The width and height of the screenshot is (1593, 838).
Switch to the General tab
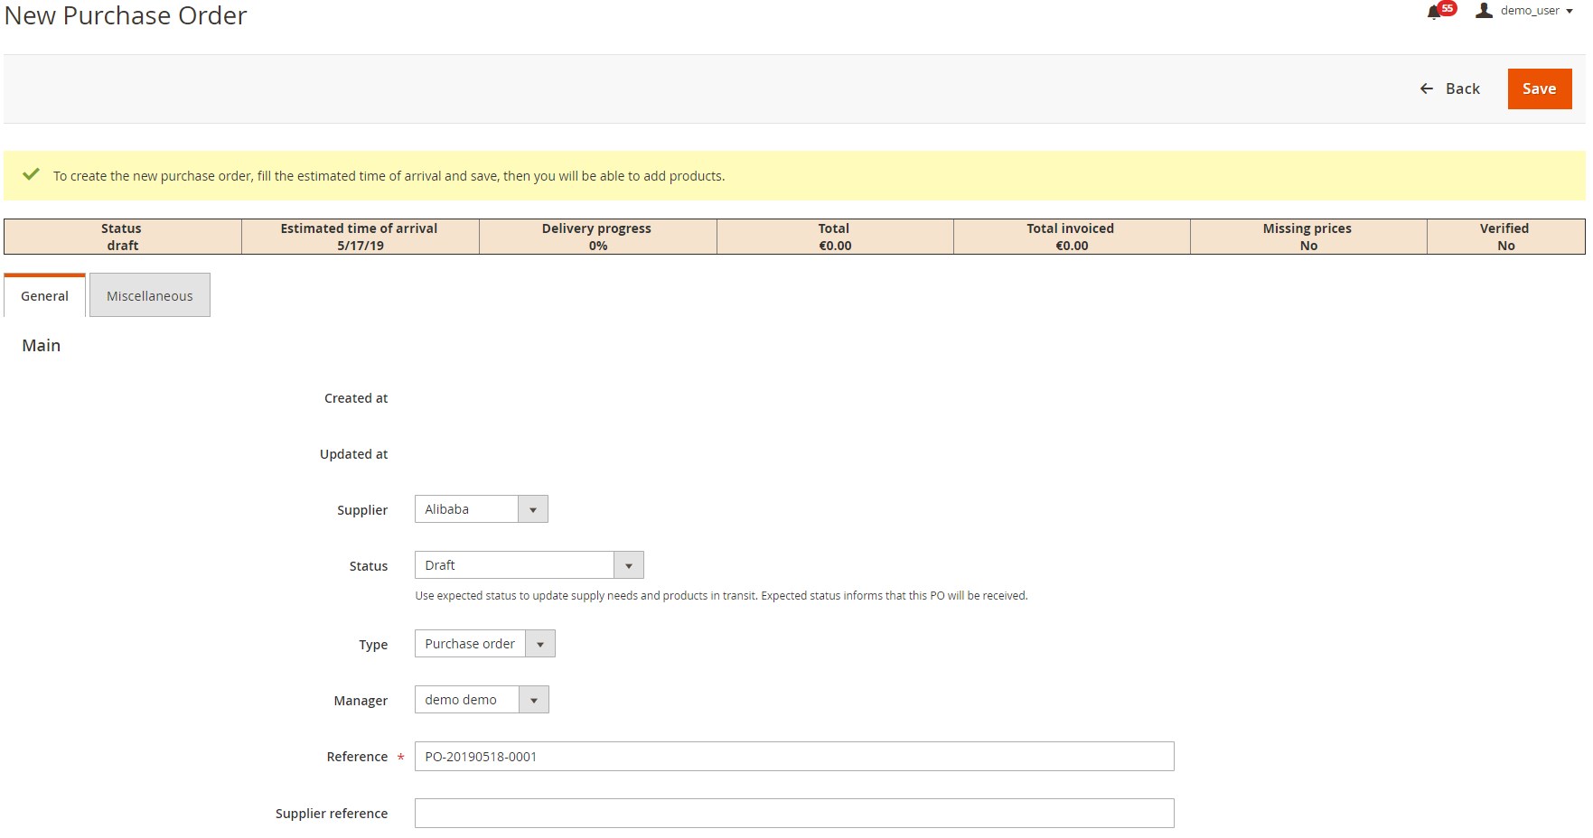[x=44, y=296]
